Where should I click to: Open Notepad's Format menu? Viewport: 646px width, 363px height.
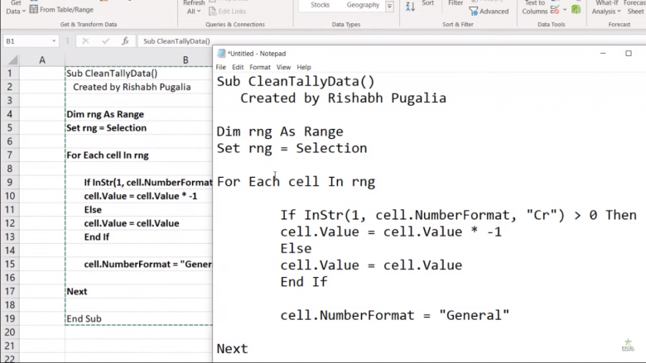pos(260,67)
